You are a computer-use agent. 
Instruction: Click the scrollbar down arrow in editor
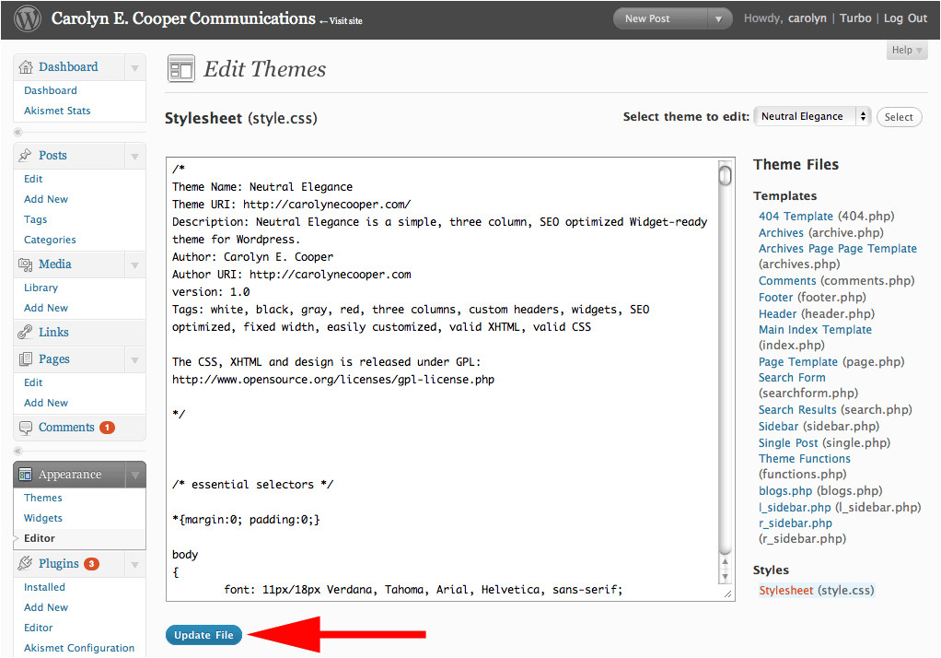coord(725,577)
